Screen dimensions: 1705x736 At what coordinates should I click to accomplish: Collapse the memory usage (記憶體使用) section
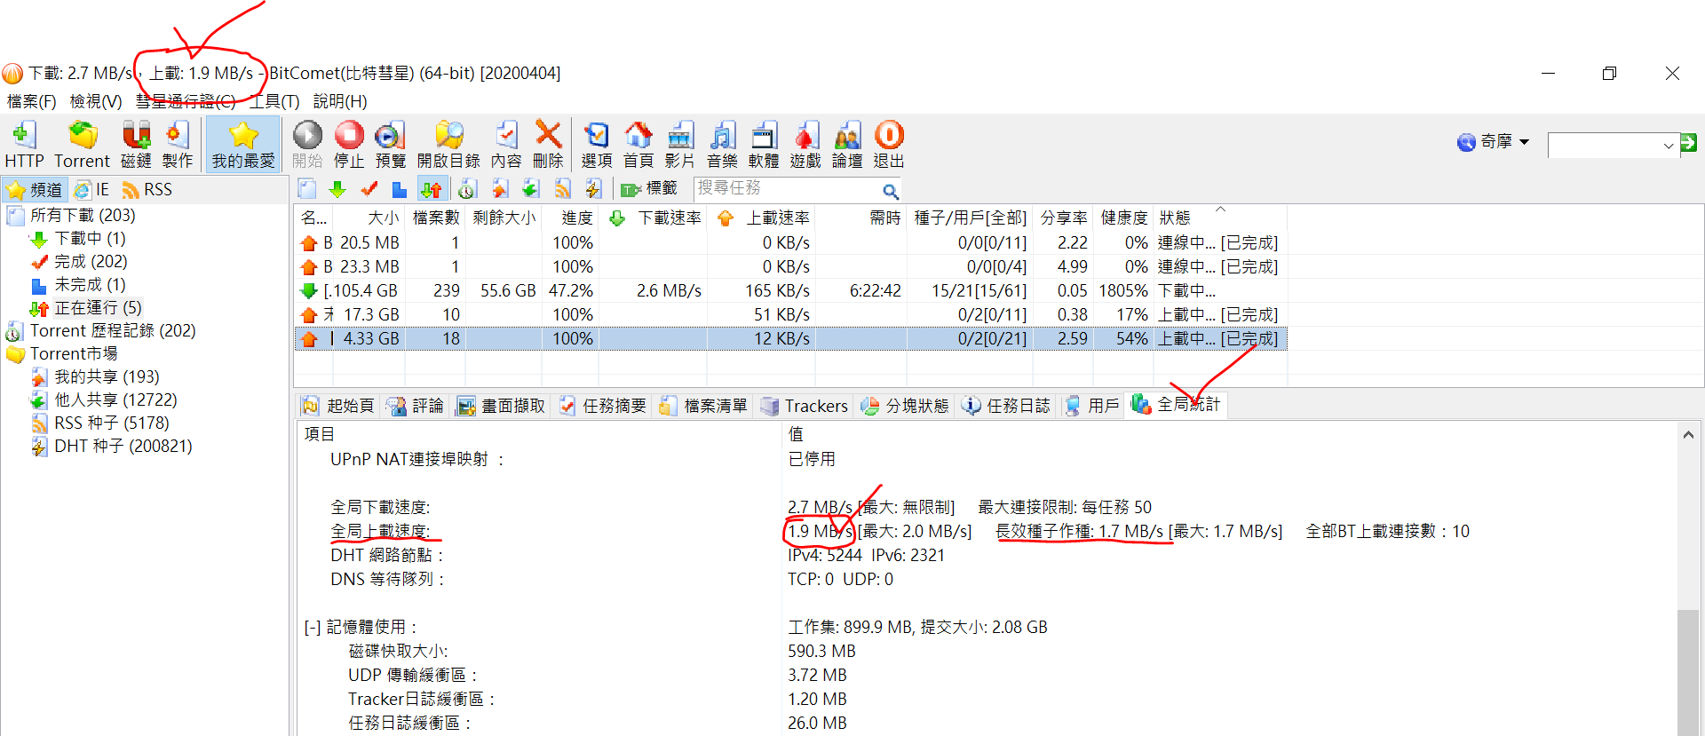[x=312, y=628]
